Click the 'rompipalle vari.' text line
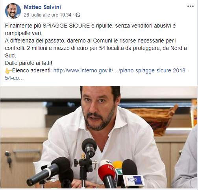 [24, 33]
